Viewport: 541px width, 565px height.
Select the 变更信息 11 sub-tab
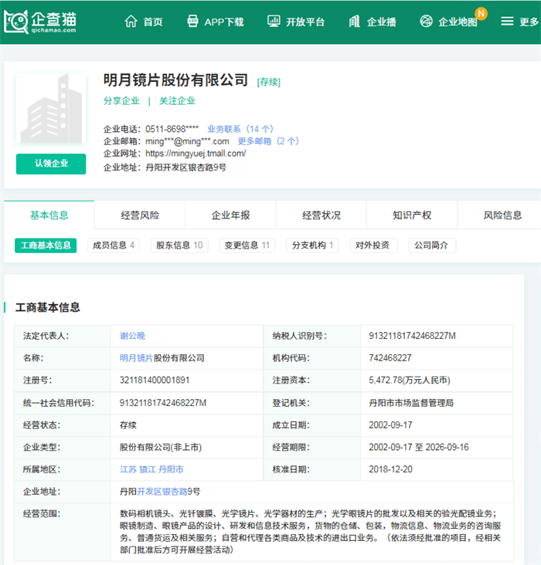(247, 245)
